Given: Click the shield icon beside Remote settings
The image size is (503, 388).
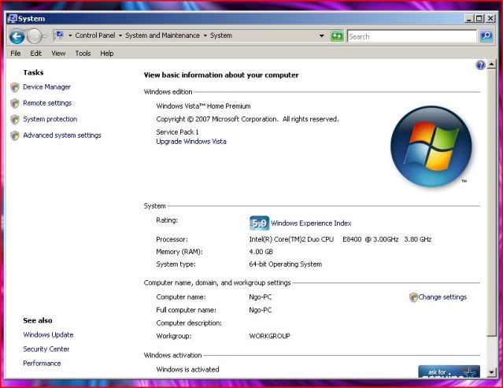Looking at the screenshot, I should click(15, 103).
